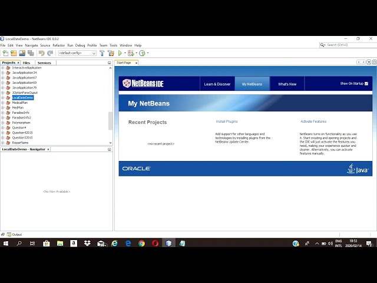Click the Debug Project toolbar icon
The width and height of the screenshot is (377, 283).
click(131, 53)
